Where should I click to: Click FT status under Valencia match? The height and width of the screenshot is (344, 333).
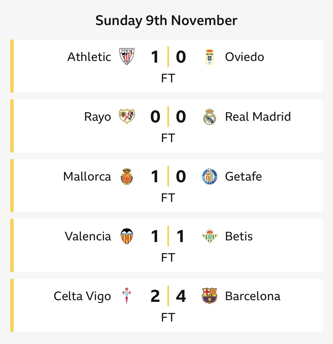coord(168,258)
